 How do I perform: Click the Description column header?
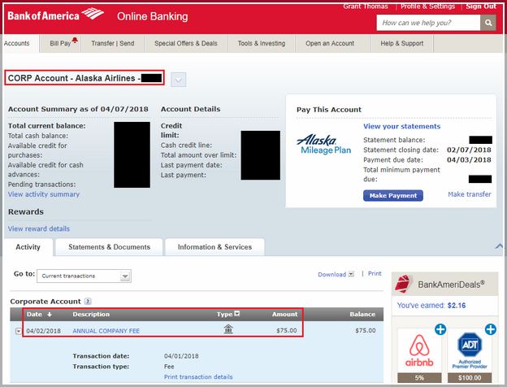[91, 314]
